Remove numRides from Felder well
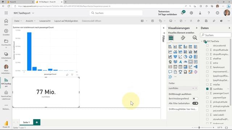 pyautogui.click(x=196, y=88)
